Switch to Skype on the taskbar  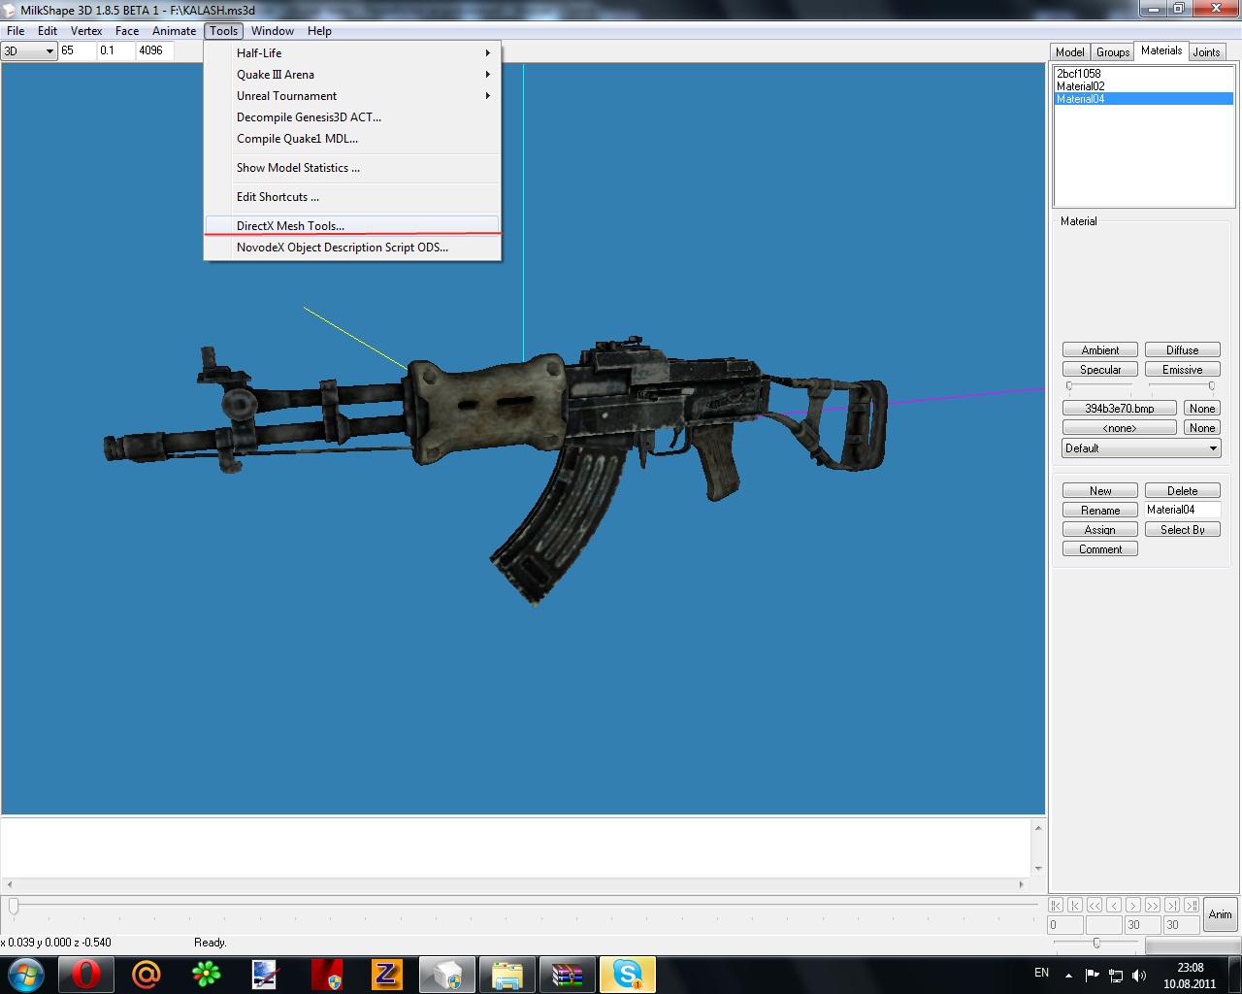click(628, 975)
